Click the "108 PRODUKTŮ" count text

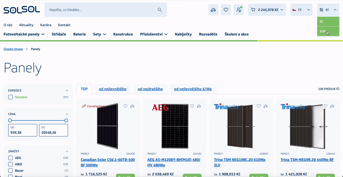coord(329,89)
